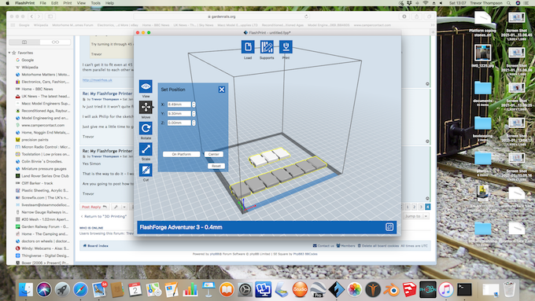
Task: Click the Y position input field
Action: [179, 113]
